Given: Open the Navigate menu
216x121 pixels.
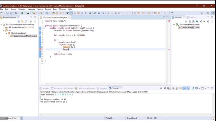Looking at the screenshot, I should [x=31, y=9].
